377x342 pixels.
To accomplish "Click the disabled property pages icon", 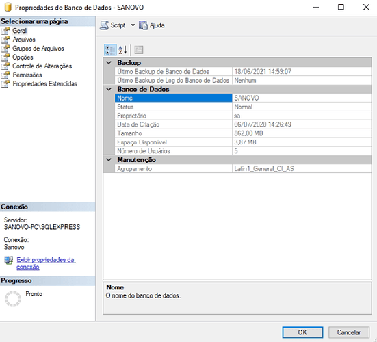I will coord(139,50).
